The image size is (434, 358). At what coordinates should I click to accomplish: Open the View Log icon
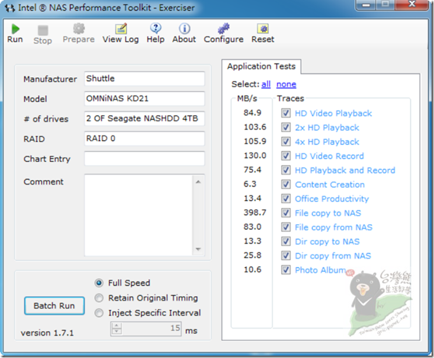point(121,28)
